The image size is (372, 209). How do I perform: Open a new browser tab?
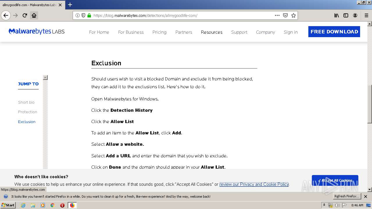(x=70, y=5)
